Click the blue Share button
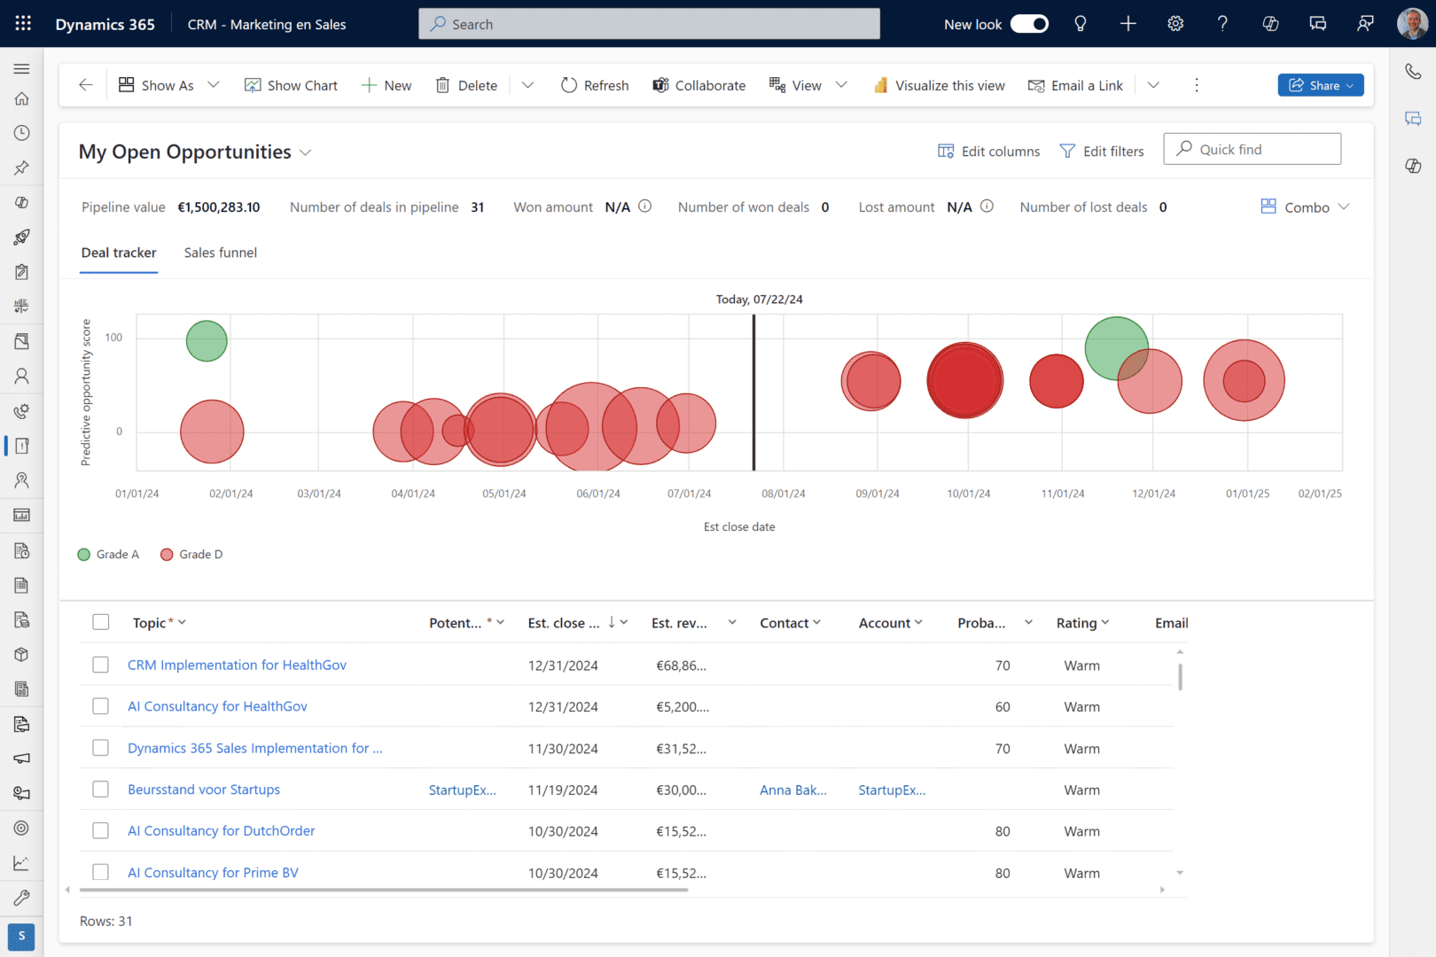1436x957 pixels. (1321, 85)
